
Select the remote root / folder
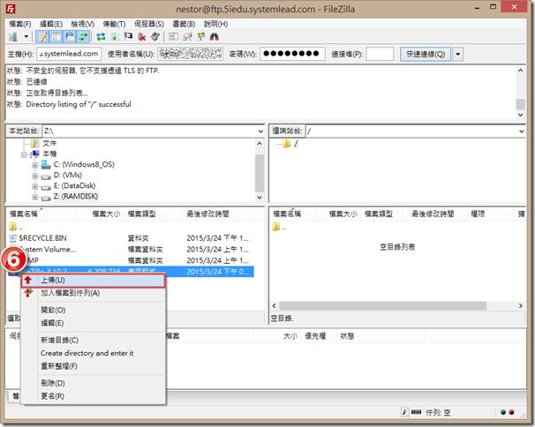(x=296, y=144)
